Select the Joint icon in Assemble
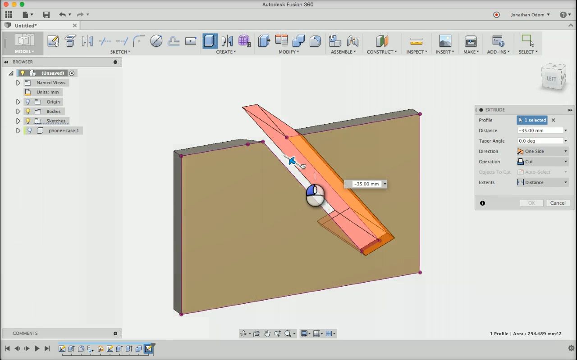The image size is (577, 360). pyautogui.click(x=352, y=41)
